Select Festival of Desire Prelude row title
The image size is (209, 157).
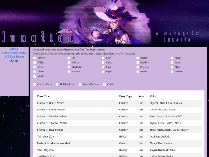pos(51,103)
